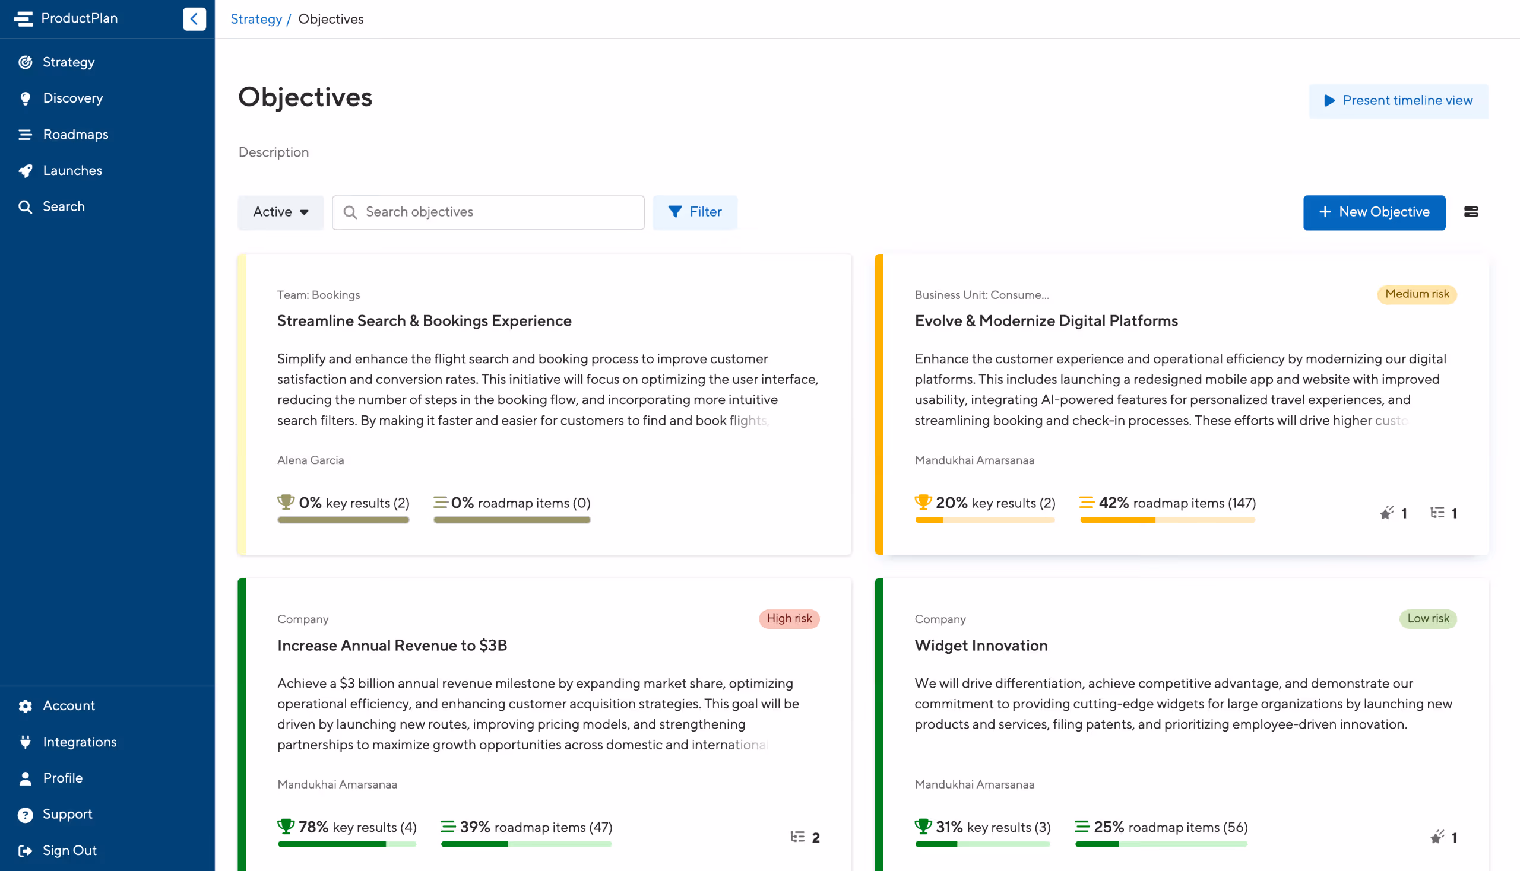The height and width of the screenshot is (871, 1520).
Task: Click the launch icon on the Widget Innovation card
Action: (1437, 837)
